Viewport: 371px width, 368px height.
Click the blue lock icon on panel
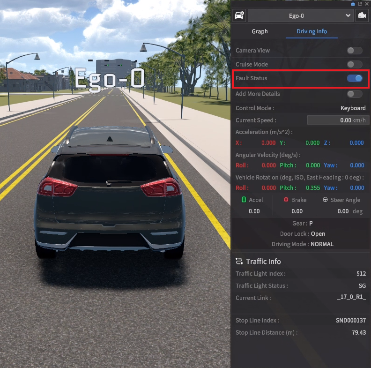click(353, 3)
